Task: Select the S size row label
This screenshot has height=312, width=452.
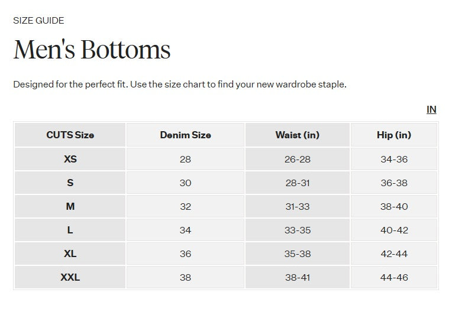Action: (70, 183)
